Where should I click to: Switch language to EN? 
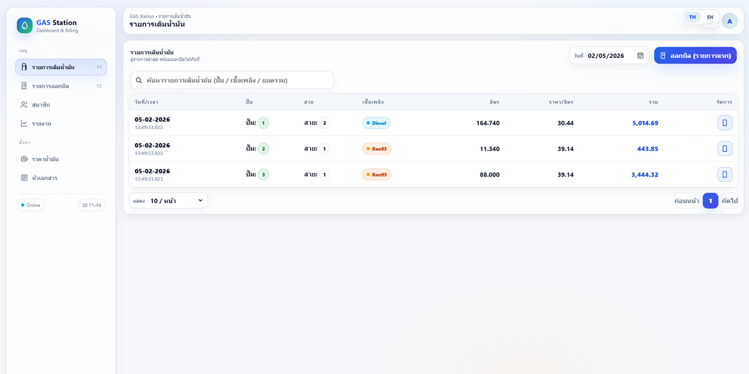point(710,17)
